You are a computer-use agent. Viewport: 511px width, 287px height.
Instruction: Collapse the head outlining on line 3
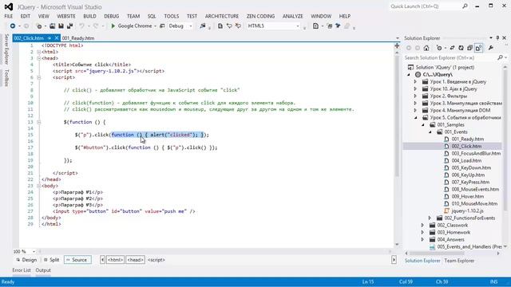point(39,58)
